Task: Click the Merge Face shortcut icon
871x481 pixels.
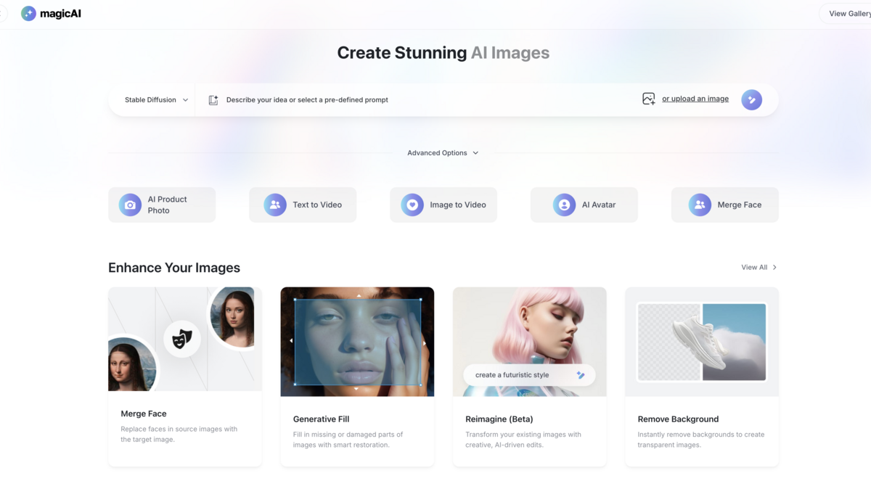Action: click(x=700, y=205)
